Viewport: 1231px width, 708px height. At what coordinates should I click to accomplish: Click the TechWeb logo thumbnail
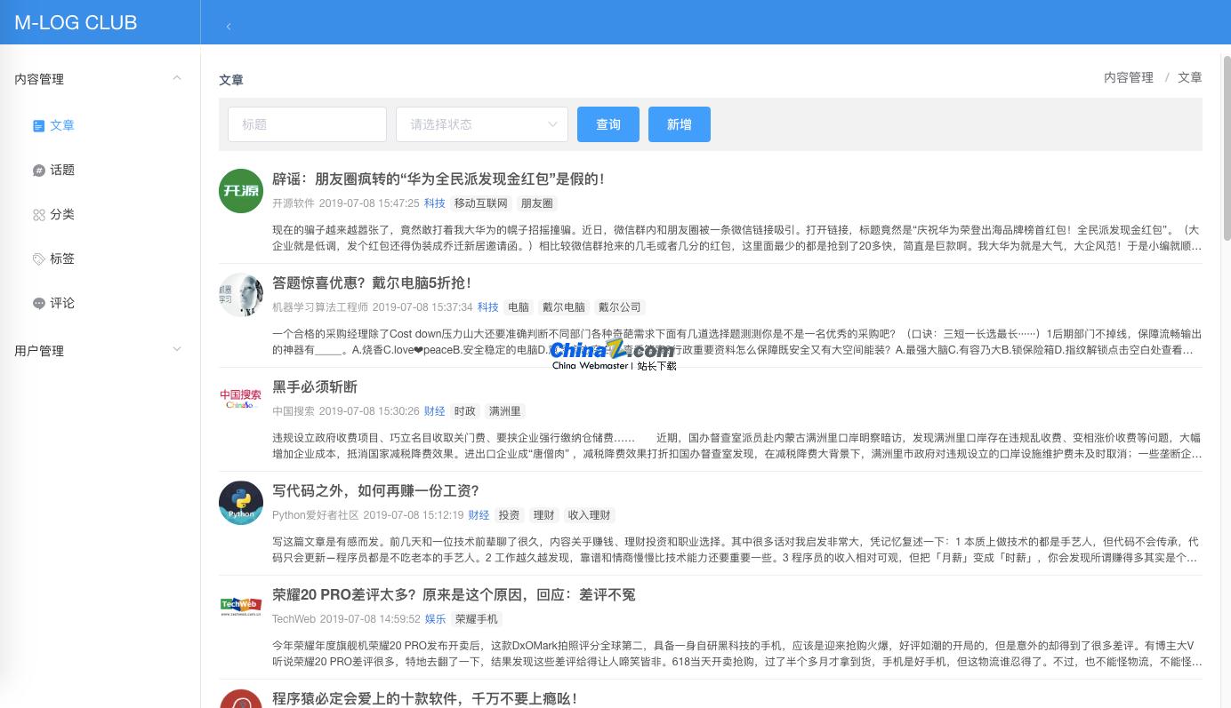(239, 605)
